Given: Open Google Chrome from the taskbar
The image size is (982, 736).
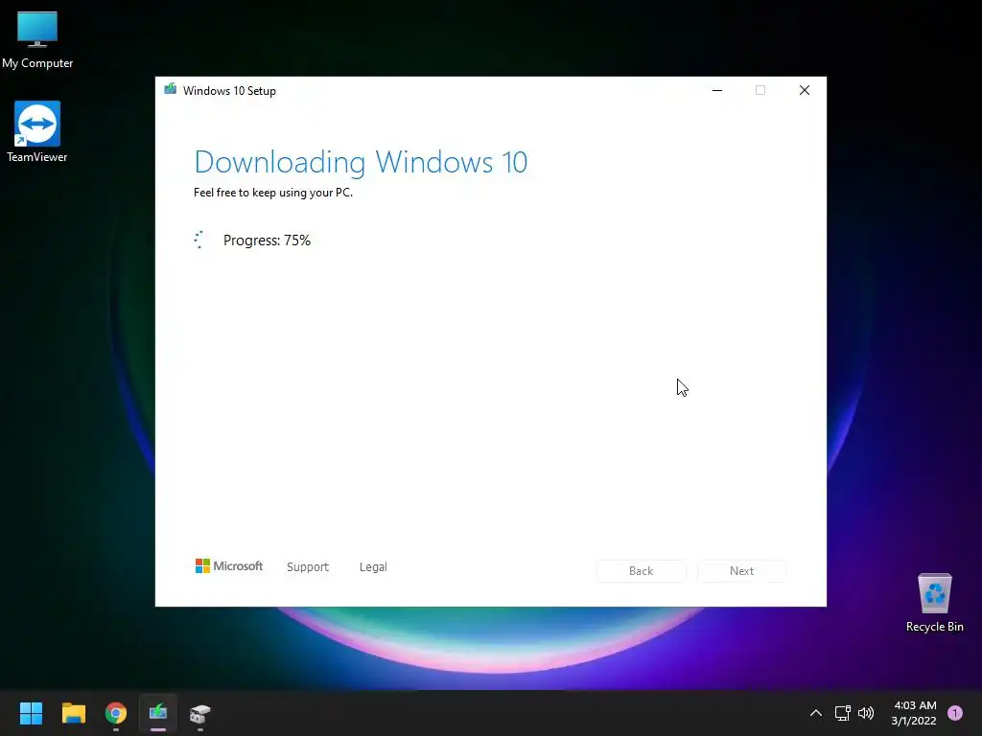Looking at the screenshot, I should pyautogui.click(x=116, y=713).
